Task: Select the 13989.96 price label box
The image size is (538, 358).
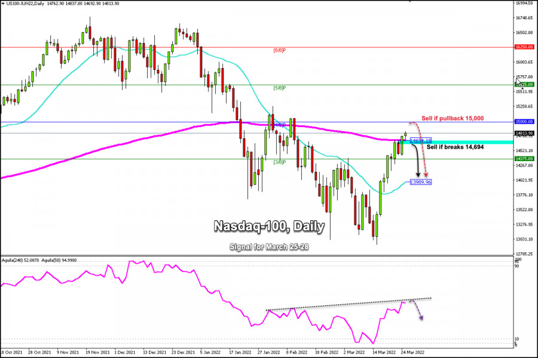Action: (x=421, y=182)
